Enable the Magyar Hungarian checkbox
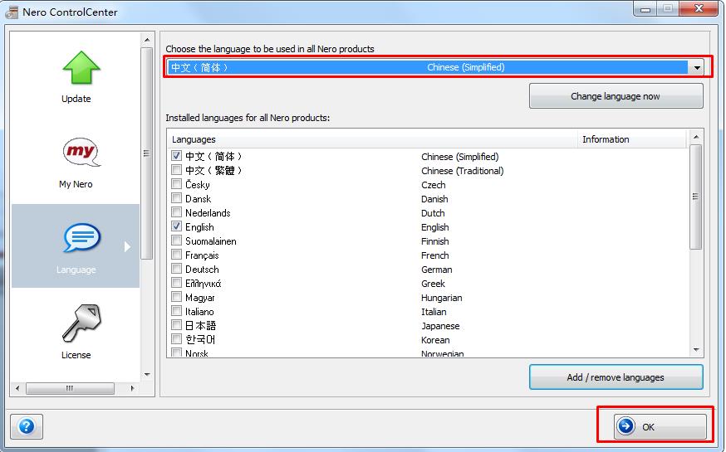The height and width of the screenshot is (452, 726). tap(176, 297)
